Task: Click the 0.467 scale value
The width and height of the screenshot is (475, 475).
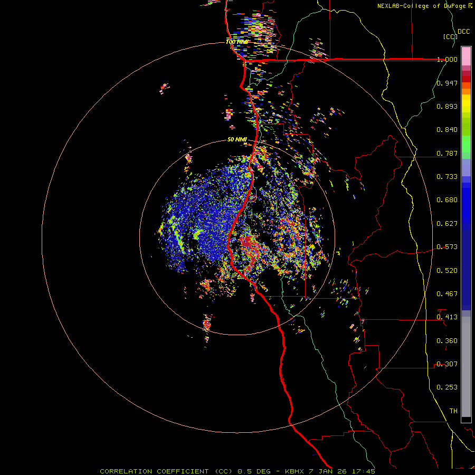Action: click(447, 294)
